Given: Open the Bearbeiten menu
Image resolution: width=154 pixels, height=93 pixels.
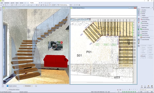Looking at the screenshot, I should click(7, 3).
